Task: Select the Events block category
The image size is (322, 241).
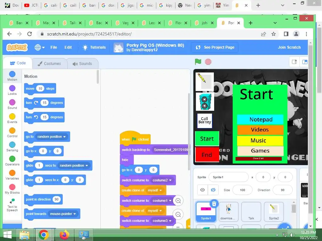Action: [x=12, y=118]
